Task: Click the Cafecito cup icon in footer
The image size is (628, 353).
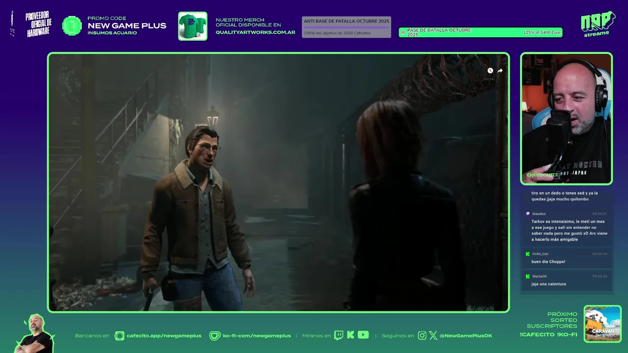Action: 119,335
